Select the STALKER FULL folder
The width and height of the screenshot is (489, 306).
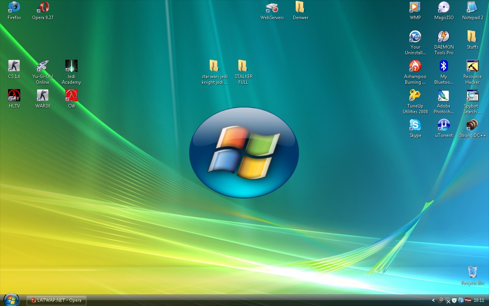pyautogui.click(x=243, y=72)
